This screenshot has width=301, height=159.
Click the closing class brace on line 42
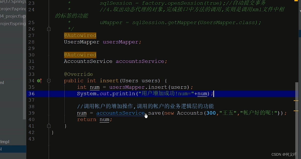tap(52, 132)
